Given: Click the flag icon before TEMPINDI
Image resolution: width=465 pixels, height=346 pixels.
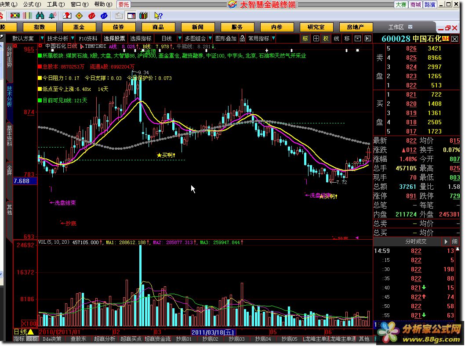Looking at the screenshot, I should (x=82, y=46).
